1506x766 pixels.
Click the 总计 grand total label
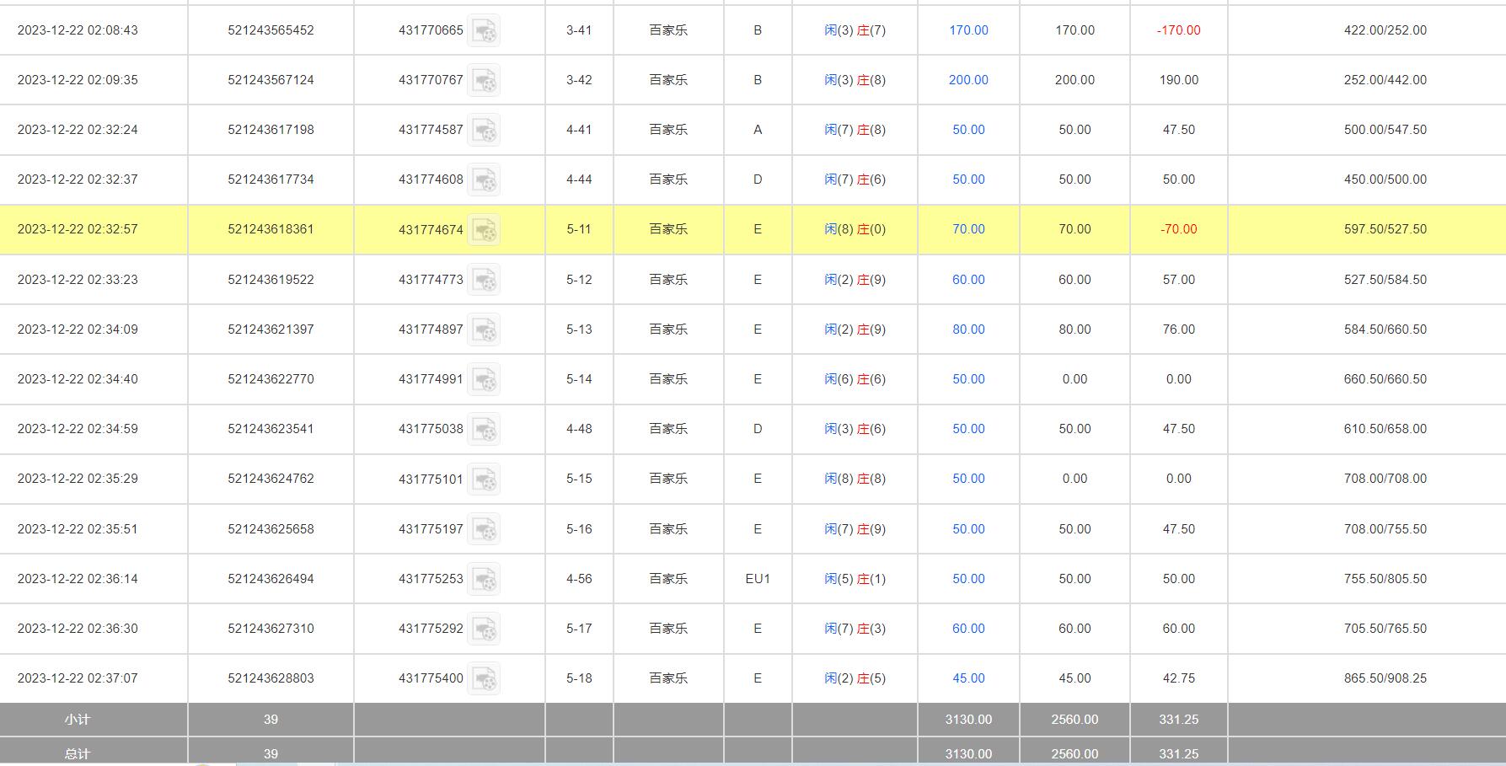point(77,754)
